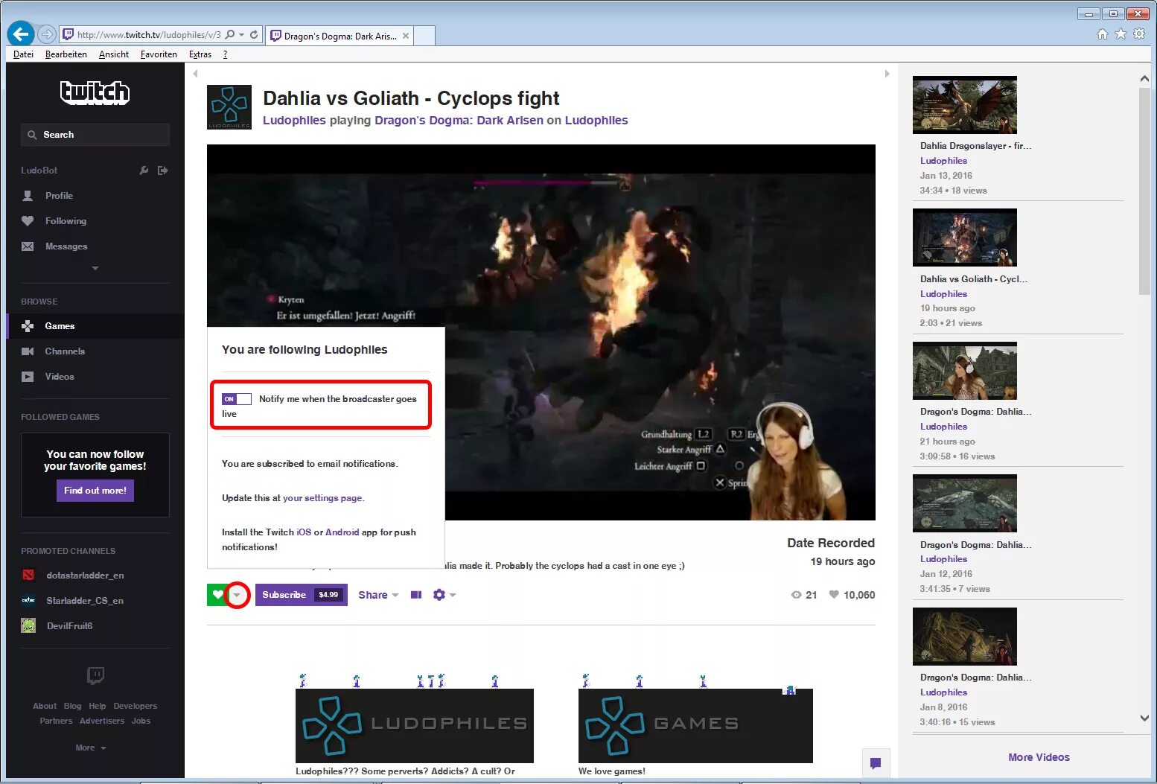The image size is (1157, 784).
Task: Open browser favorites star icon
Action: tap(1121, 34)
